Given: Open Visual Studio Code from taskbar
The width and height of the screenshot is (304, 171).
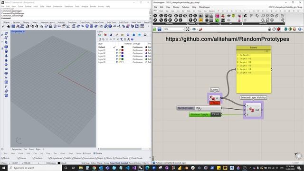Looking at the screenshot, I should click(127, 168).
